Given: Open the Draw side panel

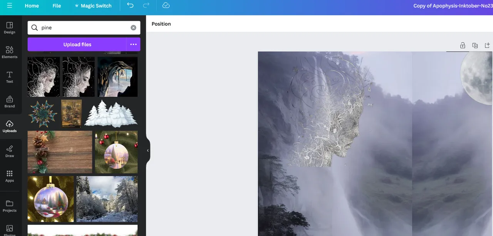Looking at the screenshot, I should [x=10, y=152].
